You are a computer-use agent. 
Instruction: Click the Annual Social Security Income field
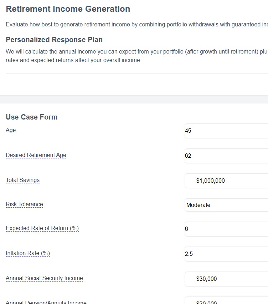[225, 279]
